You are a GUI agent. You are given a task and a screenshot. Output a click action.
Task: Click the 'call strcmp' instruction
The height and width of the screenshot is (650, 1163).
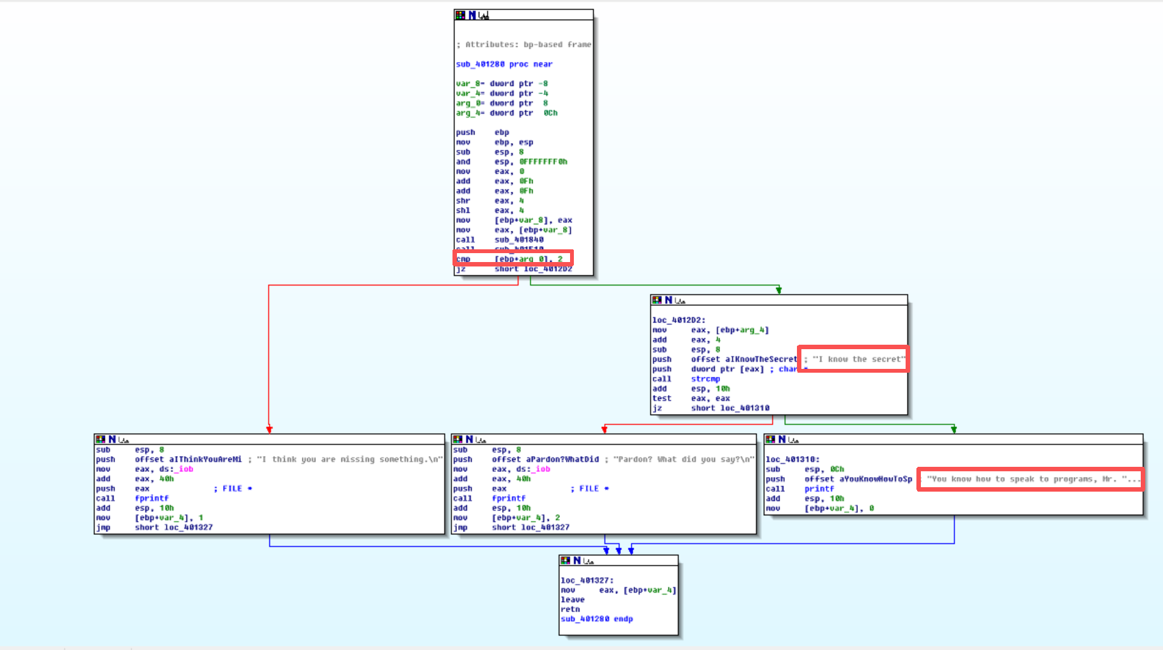click(x=686, y=379)
